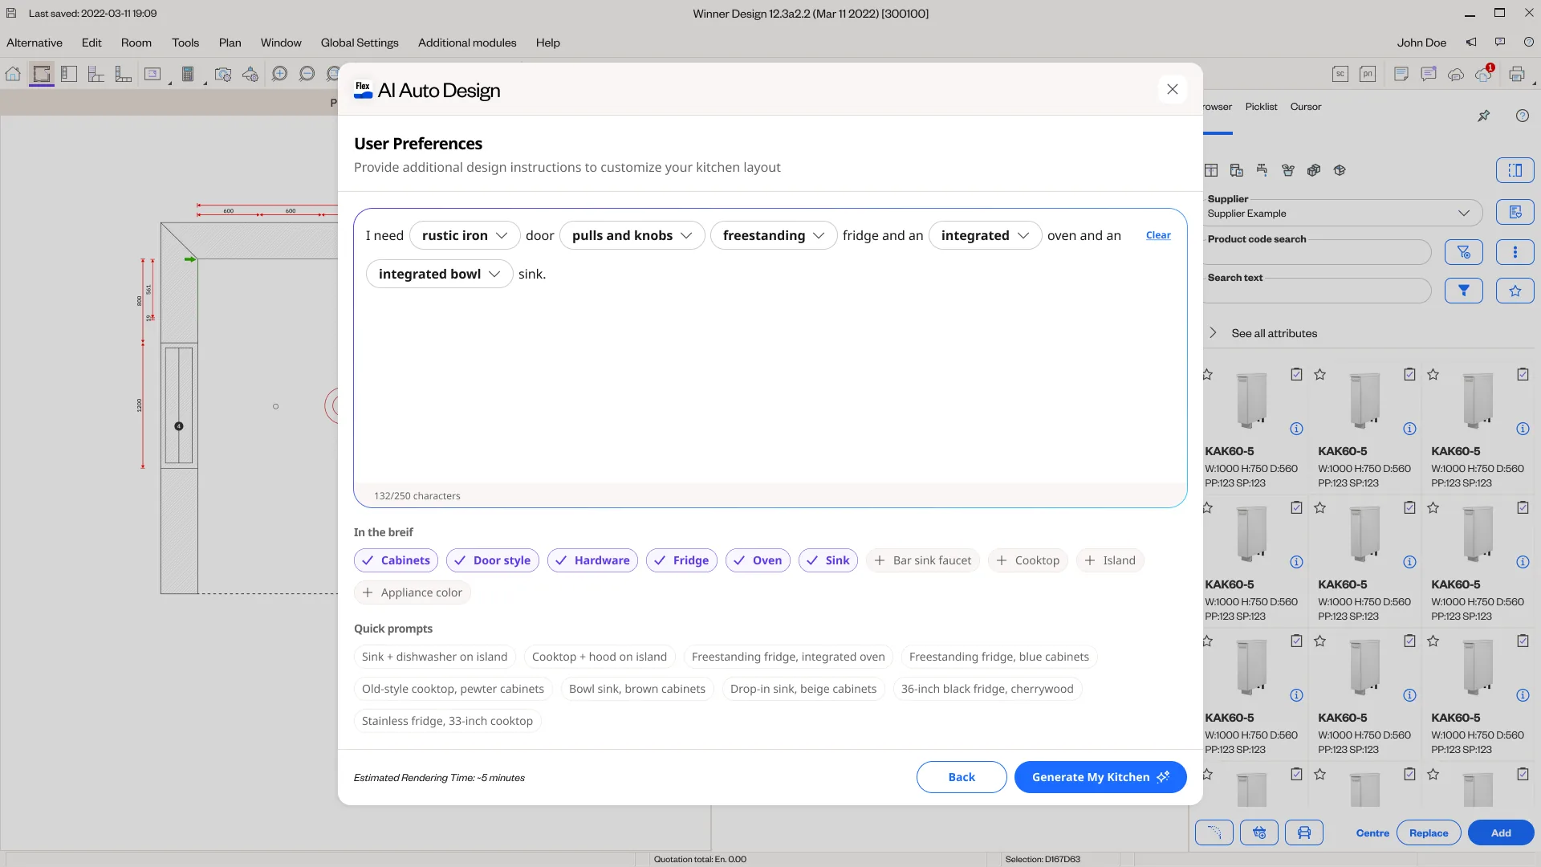Click the Home icon in the main toolbar
The image size is (1541, 867).
13,75
